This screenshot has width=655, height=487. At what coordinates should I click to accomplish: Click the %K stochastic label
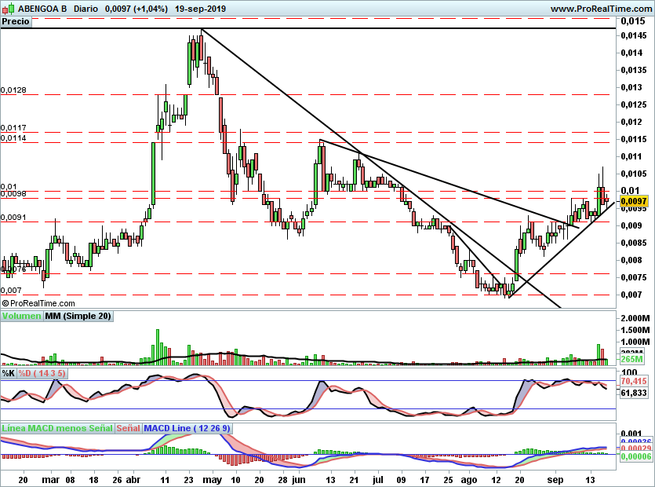point(9,373)
